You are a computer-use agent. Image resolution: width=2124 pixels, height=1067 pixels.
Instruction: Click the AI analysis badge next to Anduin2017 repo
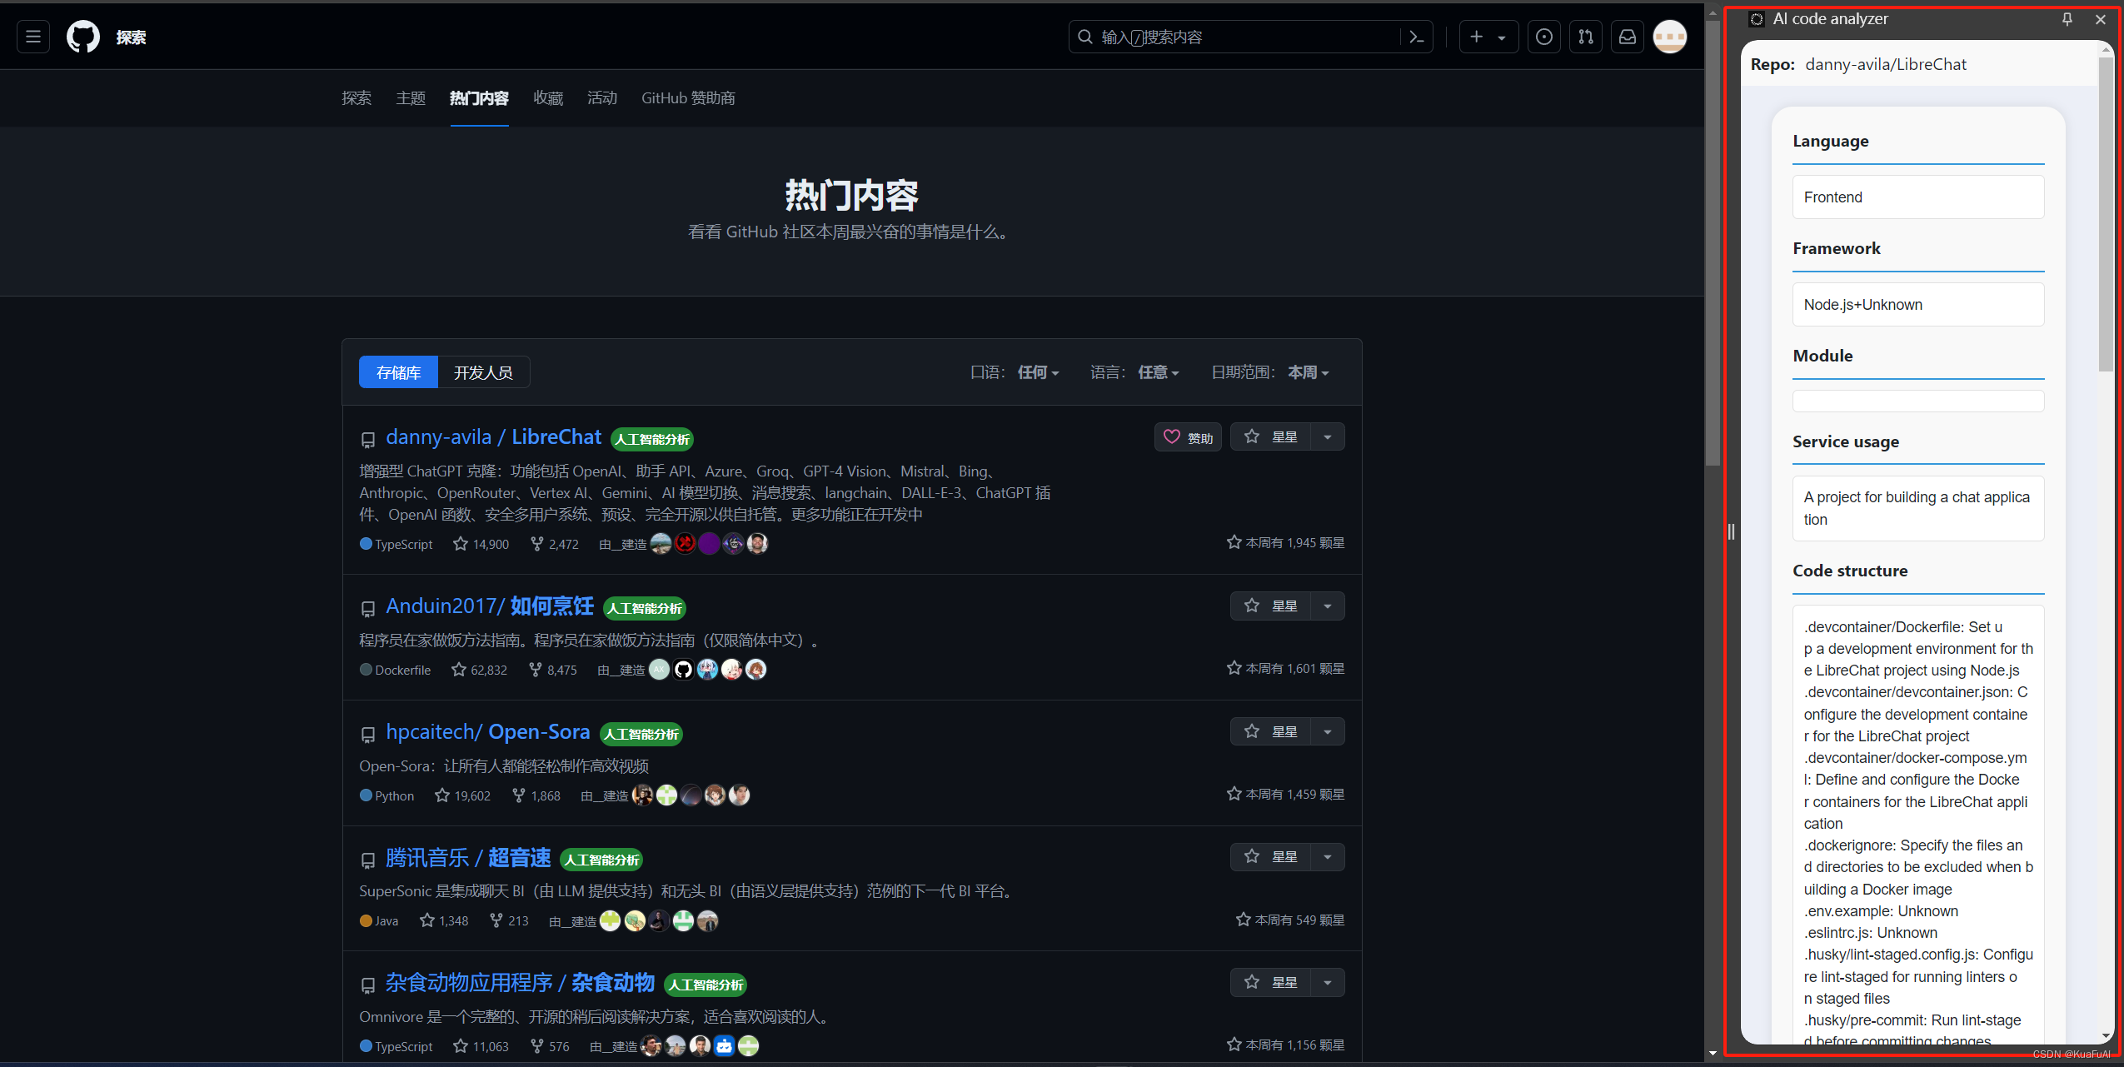(645, 608)
